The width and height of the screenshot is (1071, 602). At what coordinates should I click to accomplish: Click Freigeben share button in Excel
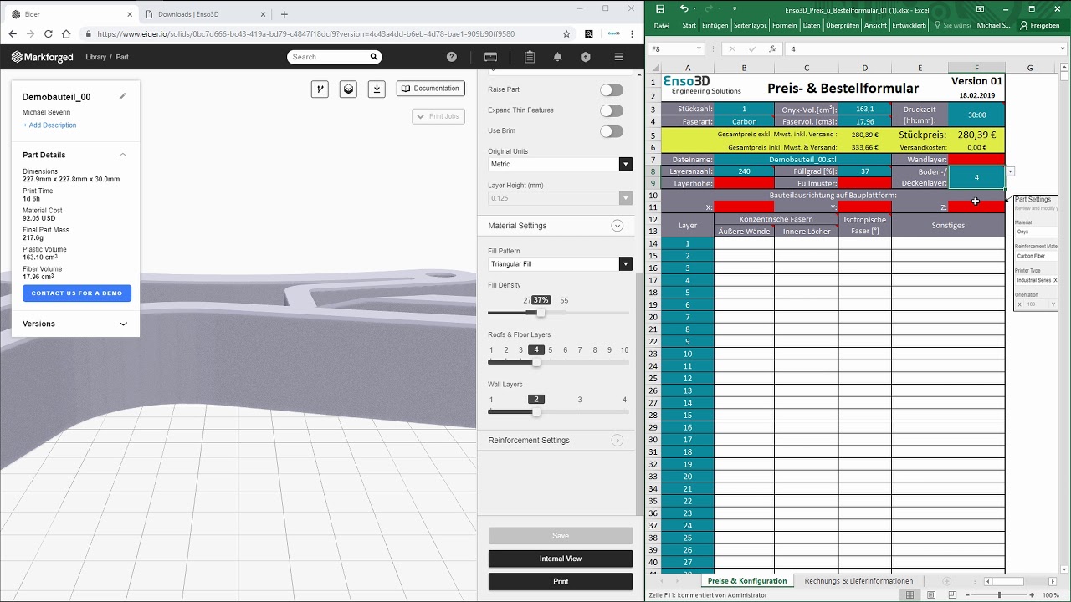pos(1039,26)
